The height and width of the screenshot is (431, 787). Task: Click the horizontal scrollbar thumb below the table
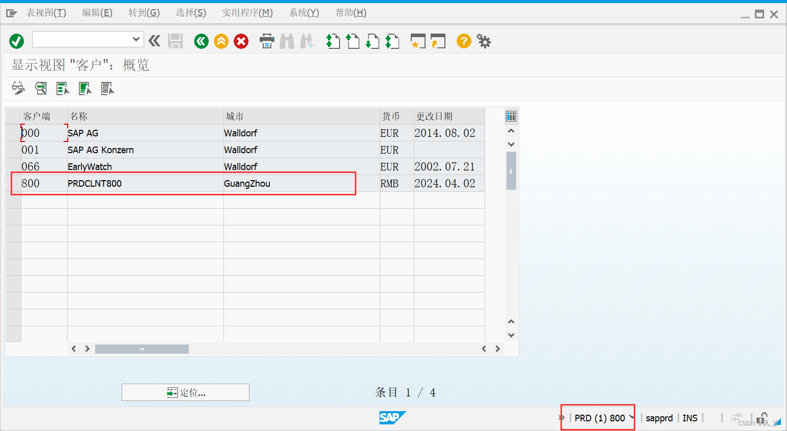point(142,349)
